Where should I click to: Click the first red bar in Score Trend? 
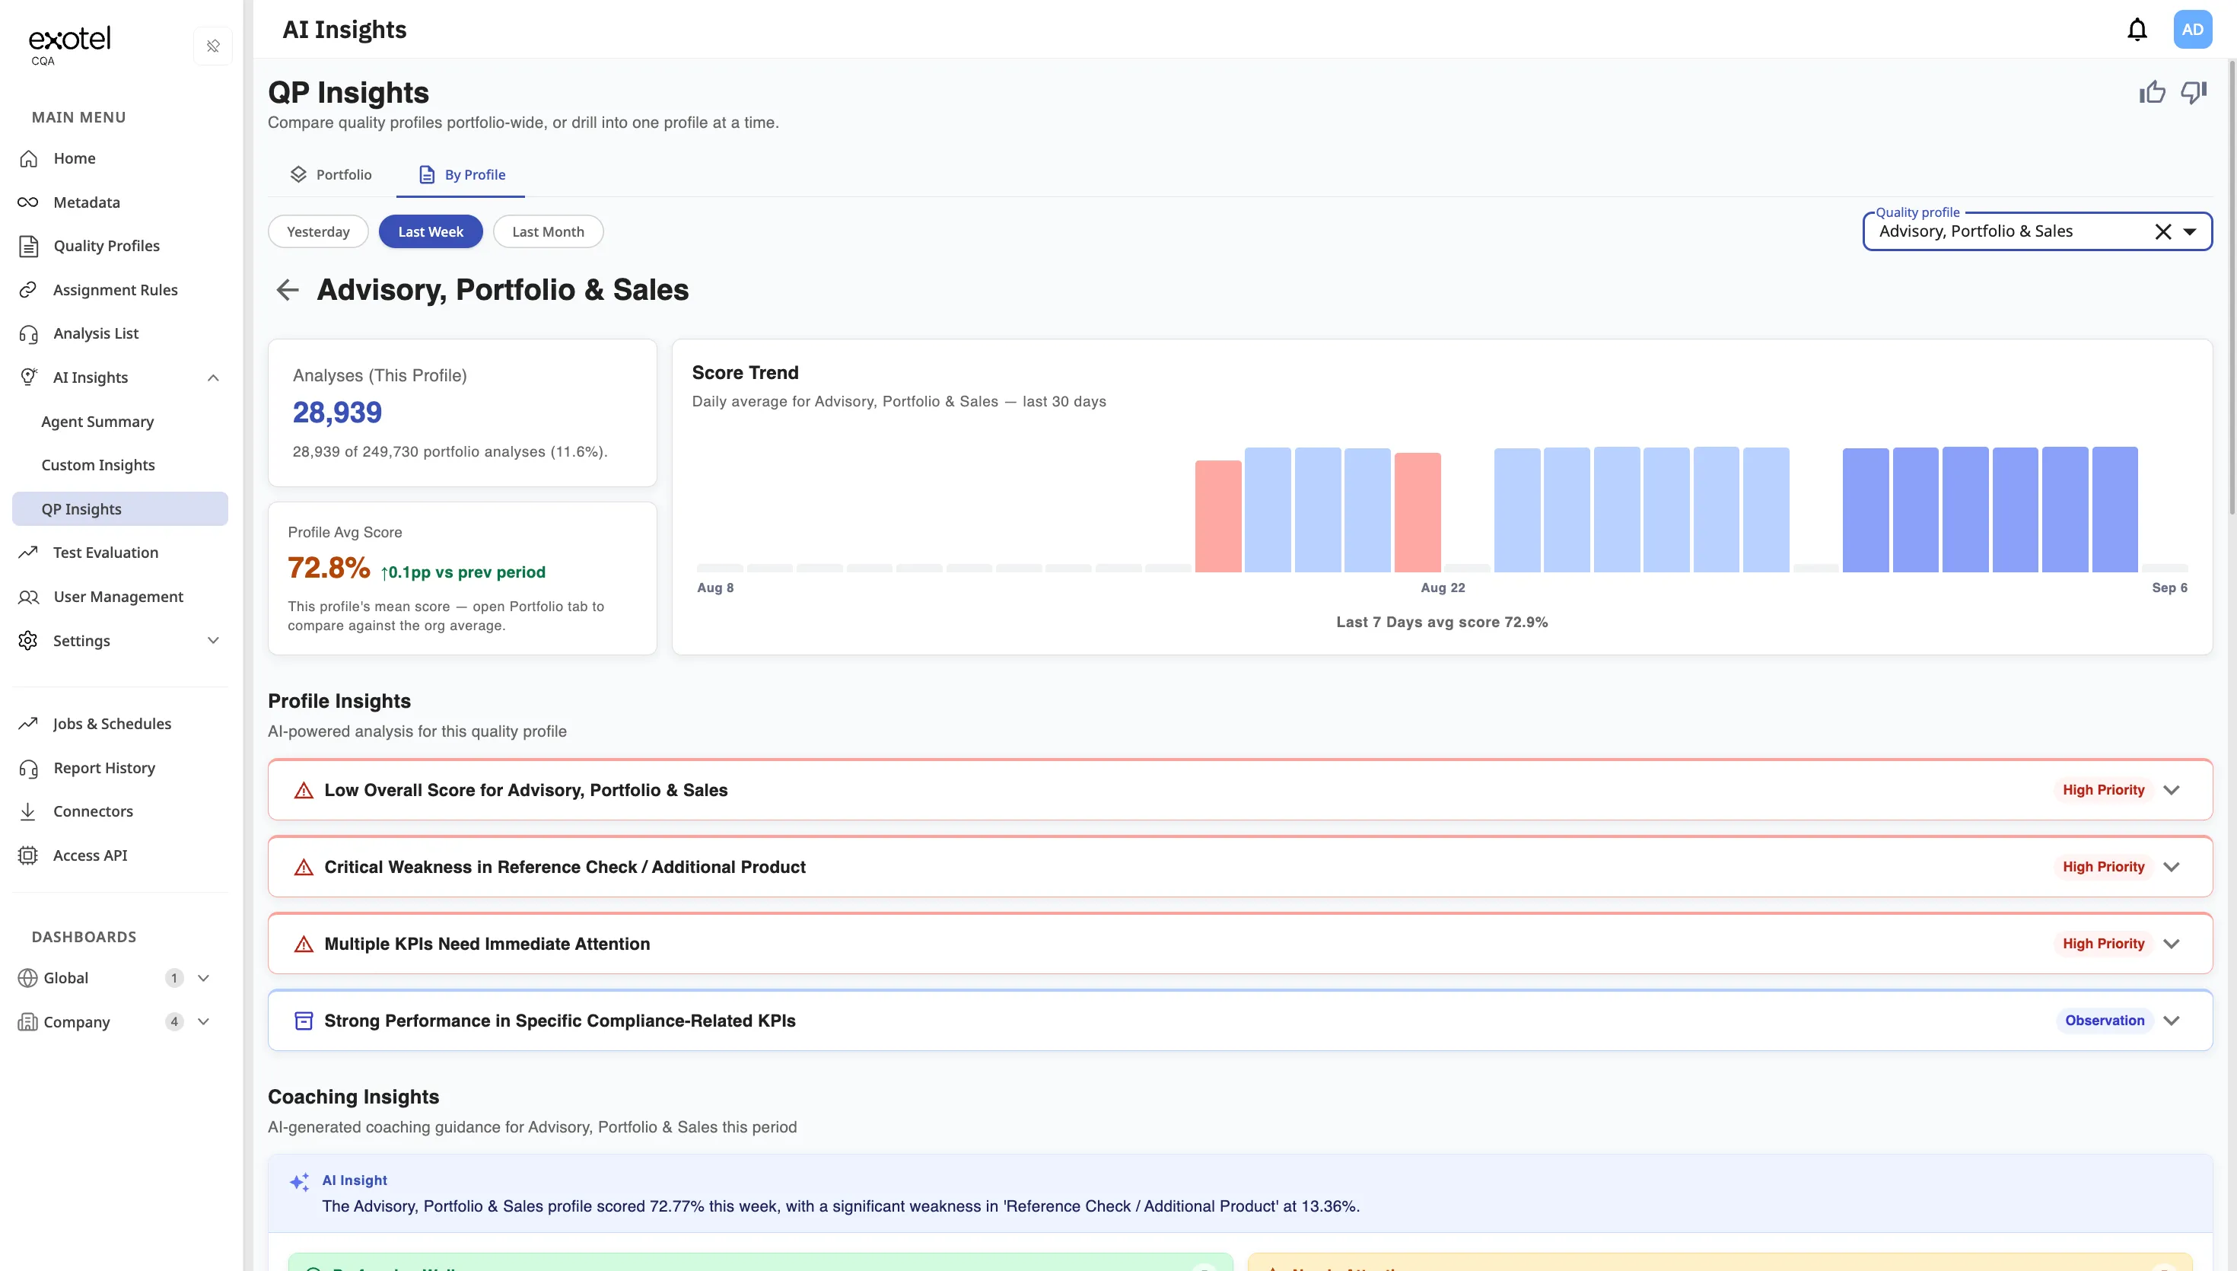coord(1218,516)
